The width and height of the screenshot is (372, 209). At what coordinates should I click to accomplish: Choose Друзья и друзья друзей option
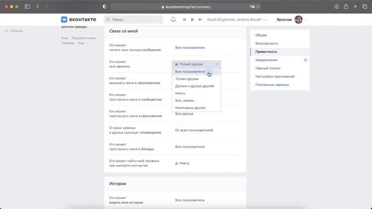pyautogui.click(x=196, y=86)
